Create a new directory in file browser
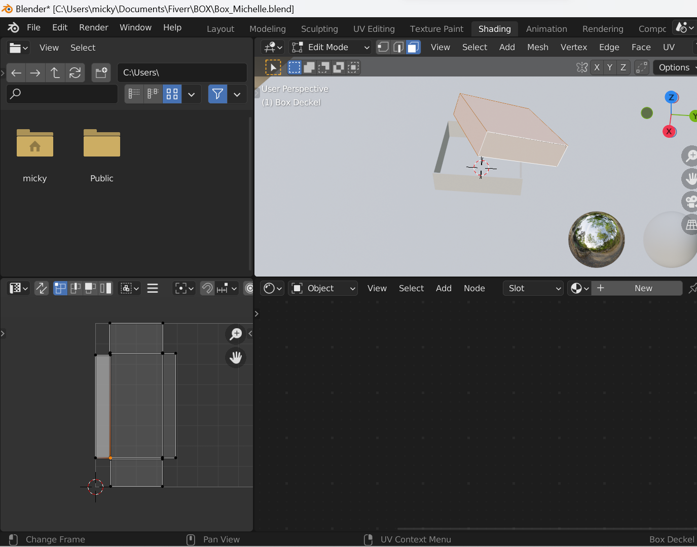 click(x=101, y=73)
